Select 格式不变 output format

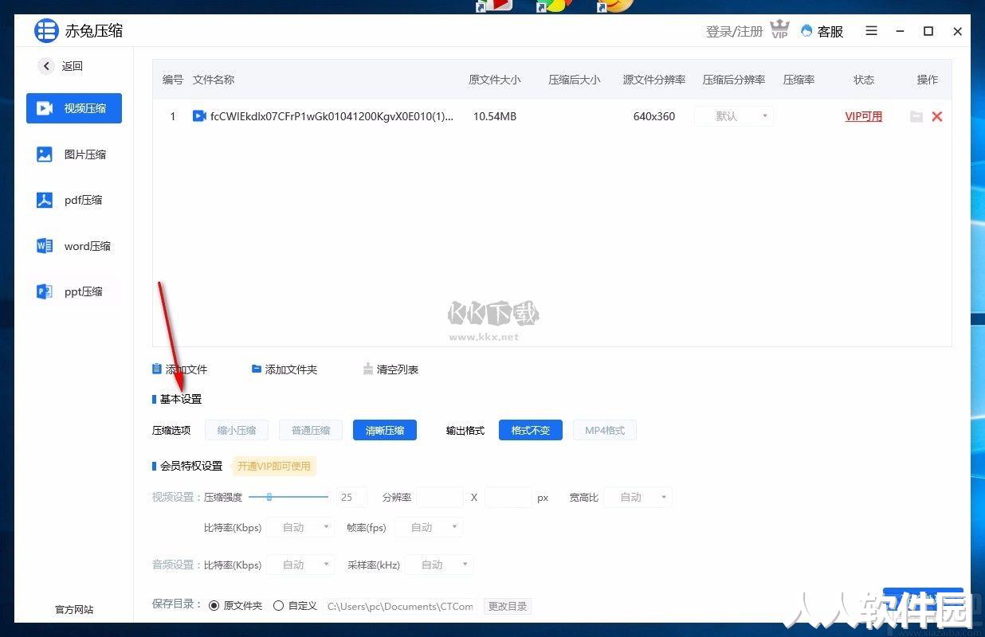531,430
